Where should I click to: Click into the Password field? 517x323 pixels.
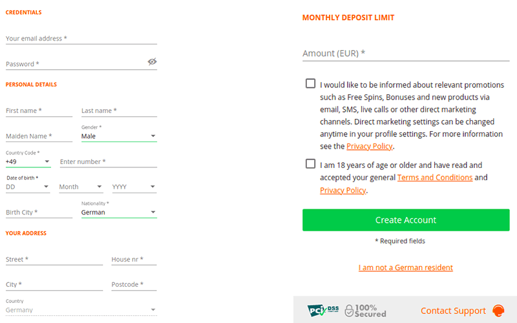click(74, 64)
